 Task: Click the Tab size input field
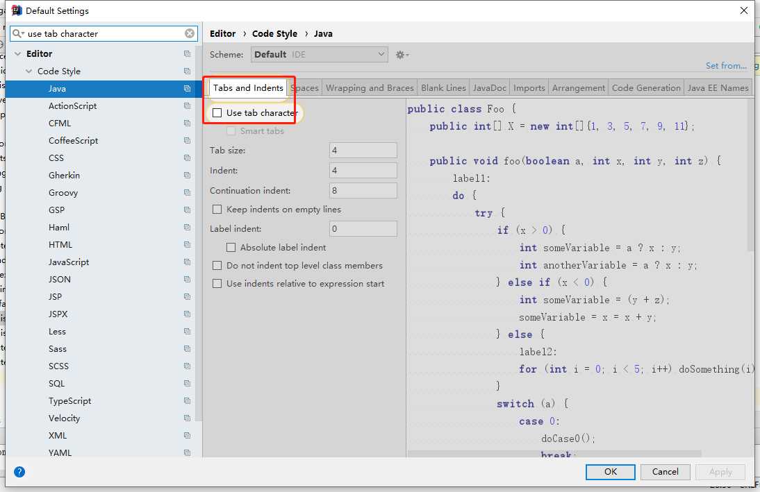pyautogui.click(x=363, y=150)
